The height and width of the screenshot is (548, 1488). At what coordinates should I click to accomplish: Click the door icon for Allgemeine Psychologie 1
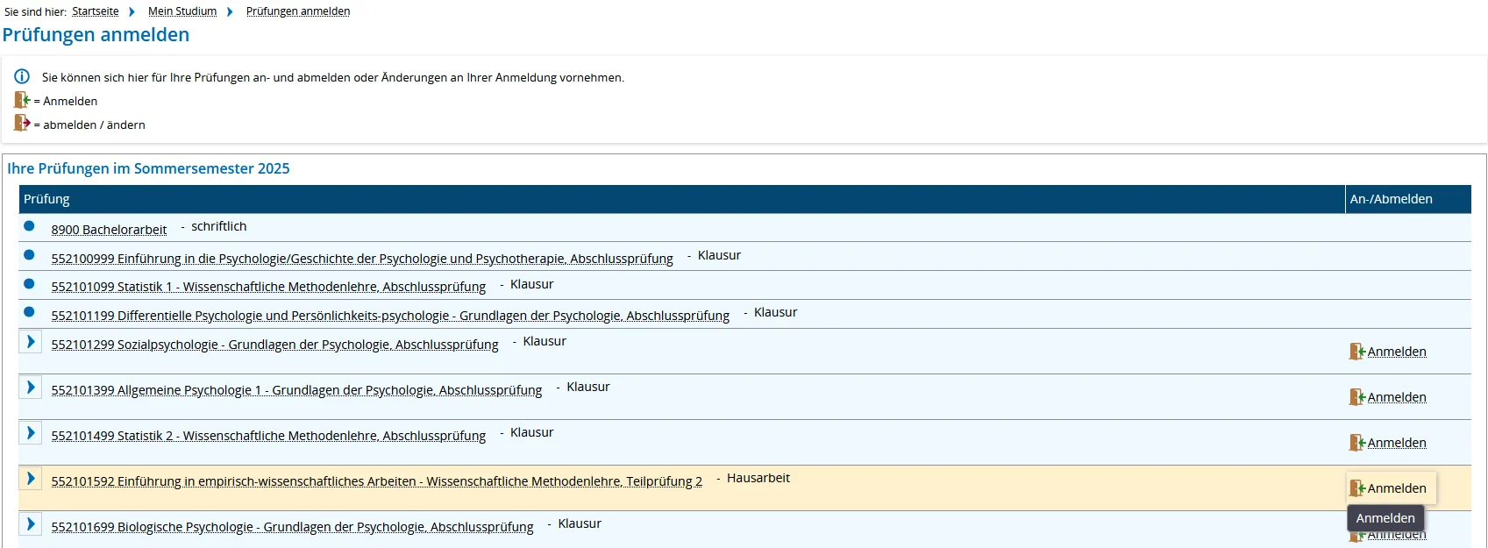[1356, 397]
